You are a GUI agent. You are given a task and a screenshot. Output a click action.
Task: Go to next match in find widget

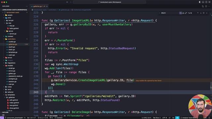click(x=201, y=13)
